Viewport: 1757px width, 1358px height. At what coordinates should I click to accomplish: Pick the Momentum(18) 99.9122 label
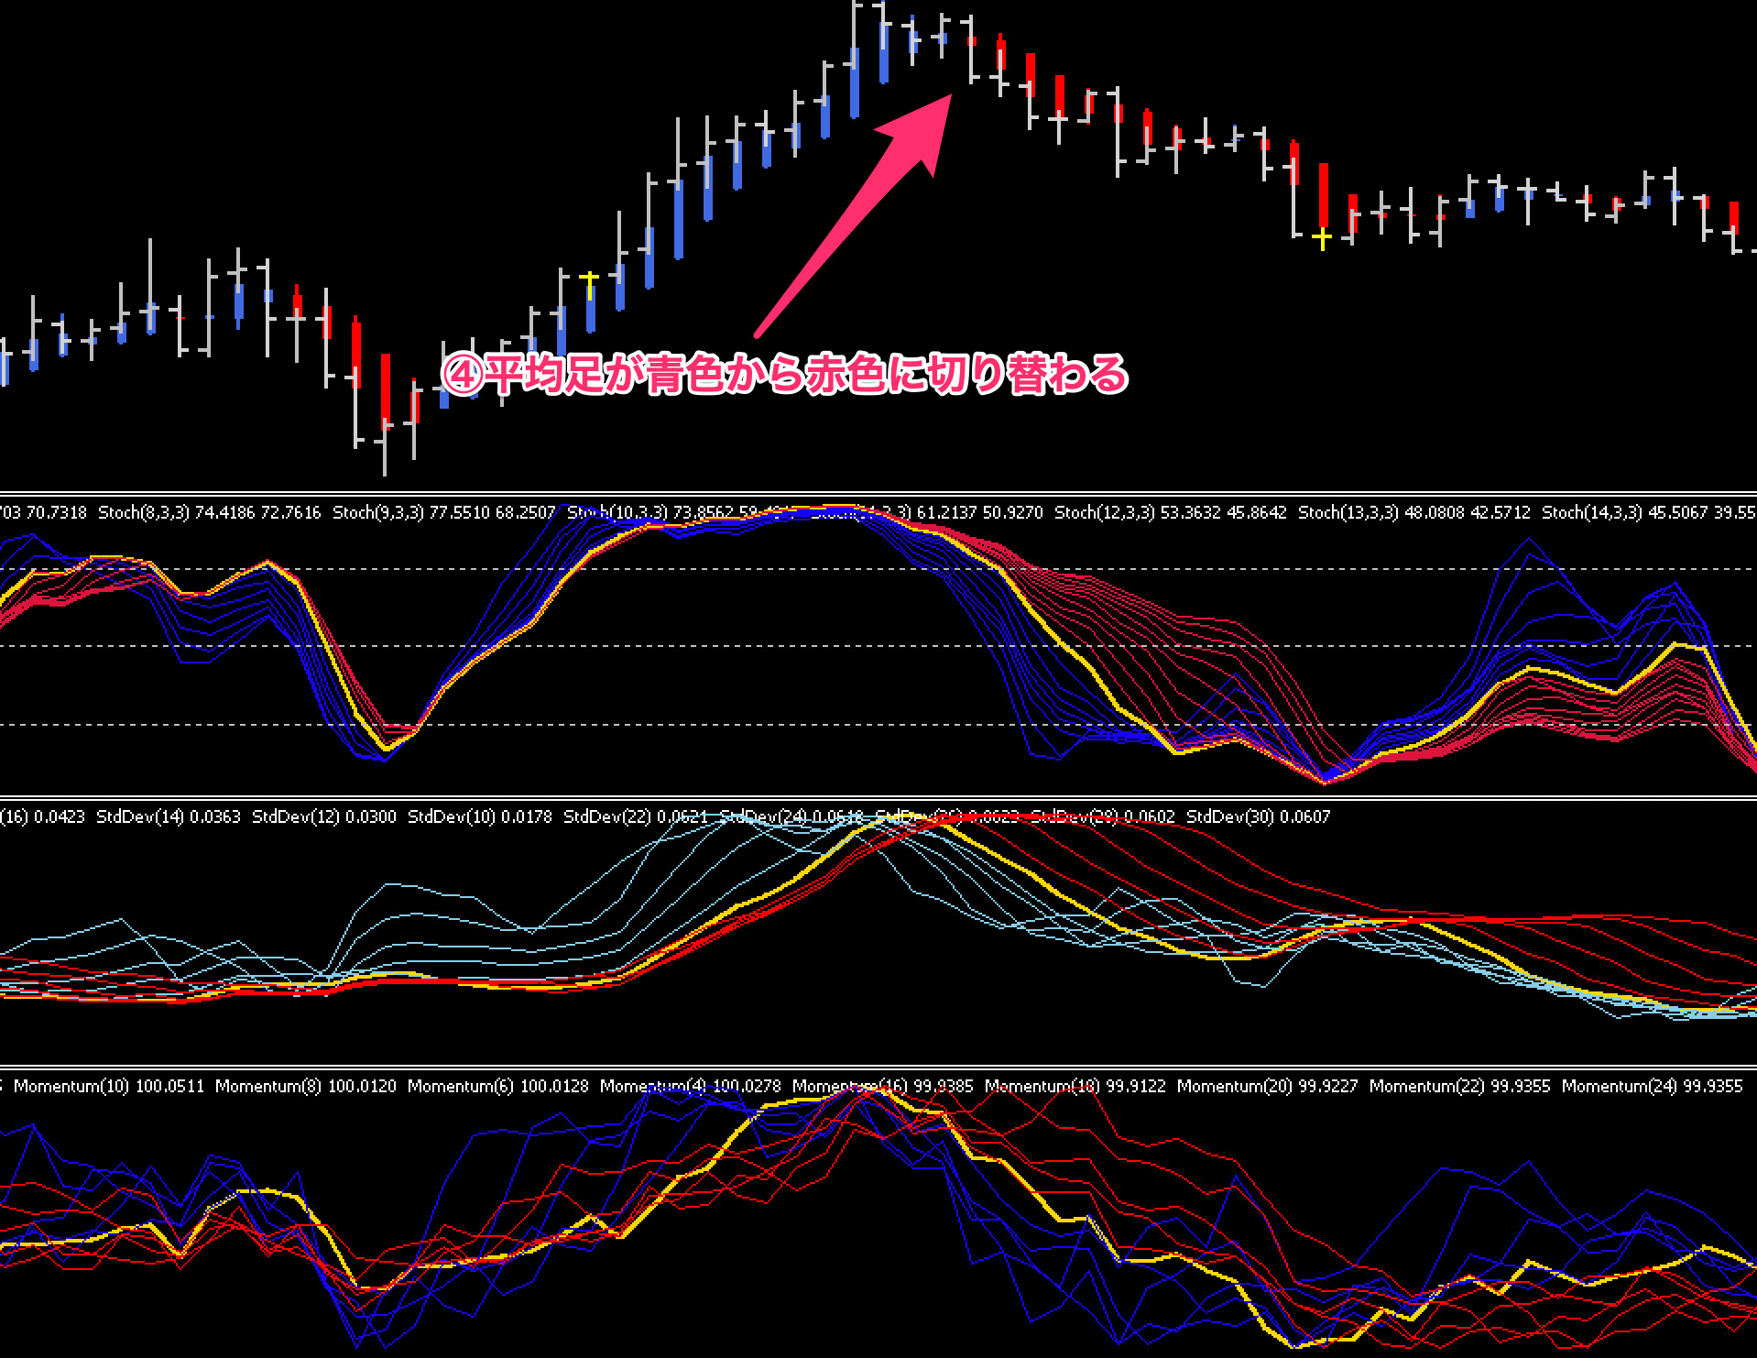pyautogui.click(x=1075, y=1086)
